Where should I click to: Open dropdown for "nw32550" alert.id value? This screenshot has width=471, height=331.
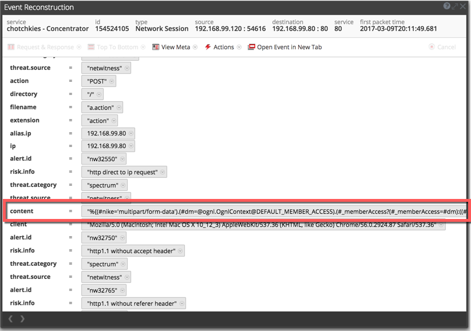click(121, 159)
